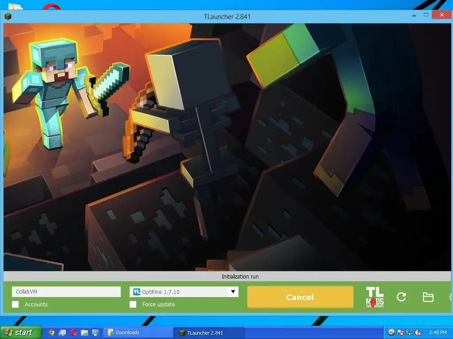Maximize the TLauncher window
453x339 pixels.
click(x=426, y=15)
